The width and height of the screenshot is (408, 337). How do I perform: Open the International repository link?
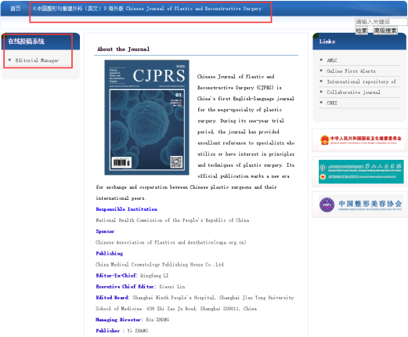point(361,82)
